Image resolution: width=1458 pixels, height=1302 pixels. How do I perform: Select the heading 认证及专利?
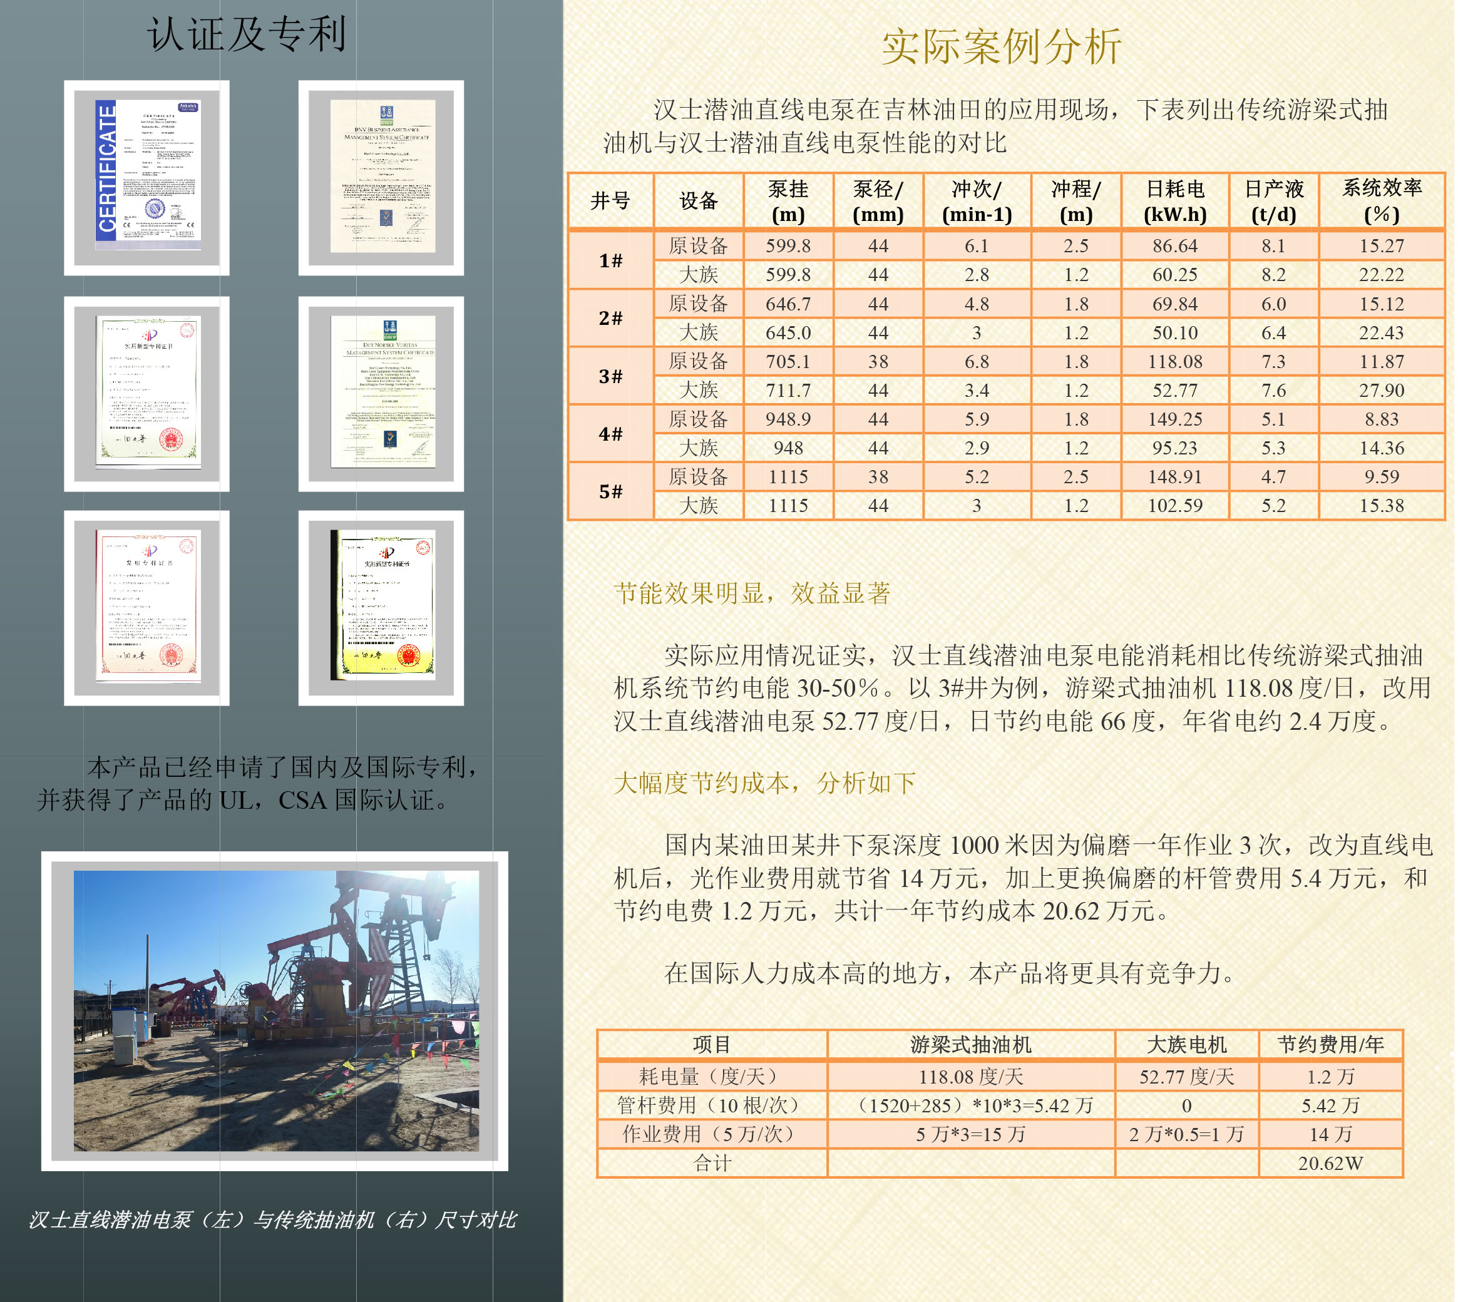247,34
